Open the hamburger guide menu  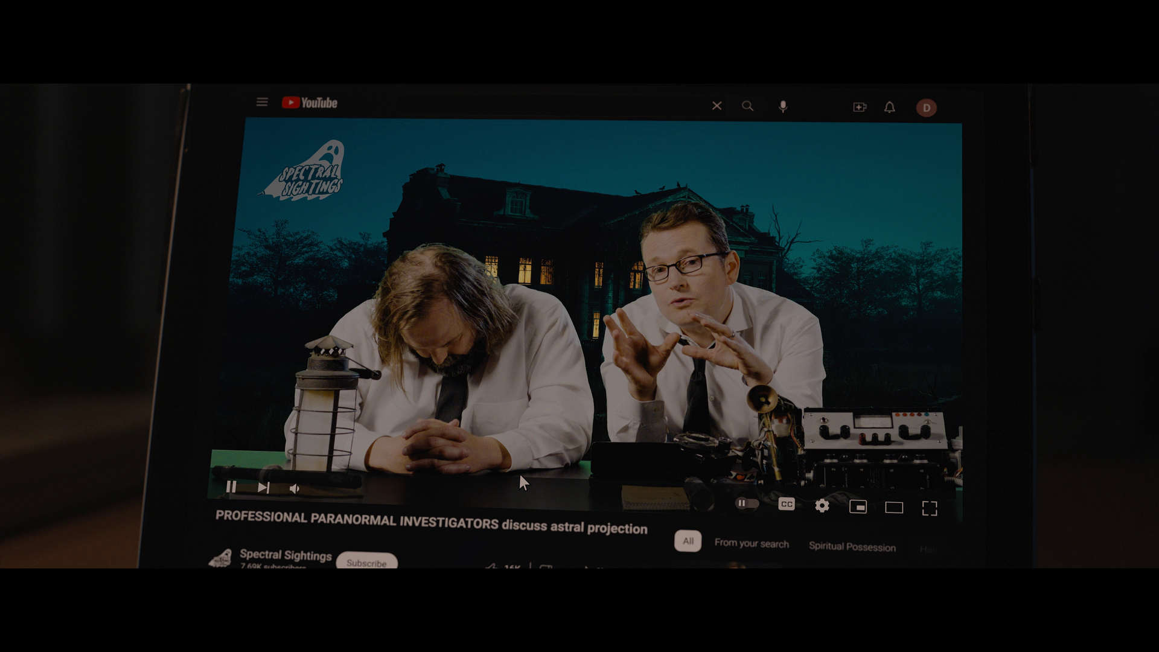point(262,102)
